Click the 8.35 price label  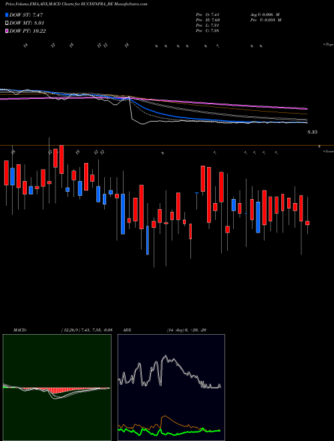click(312, 132)
